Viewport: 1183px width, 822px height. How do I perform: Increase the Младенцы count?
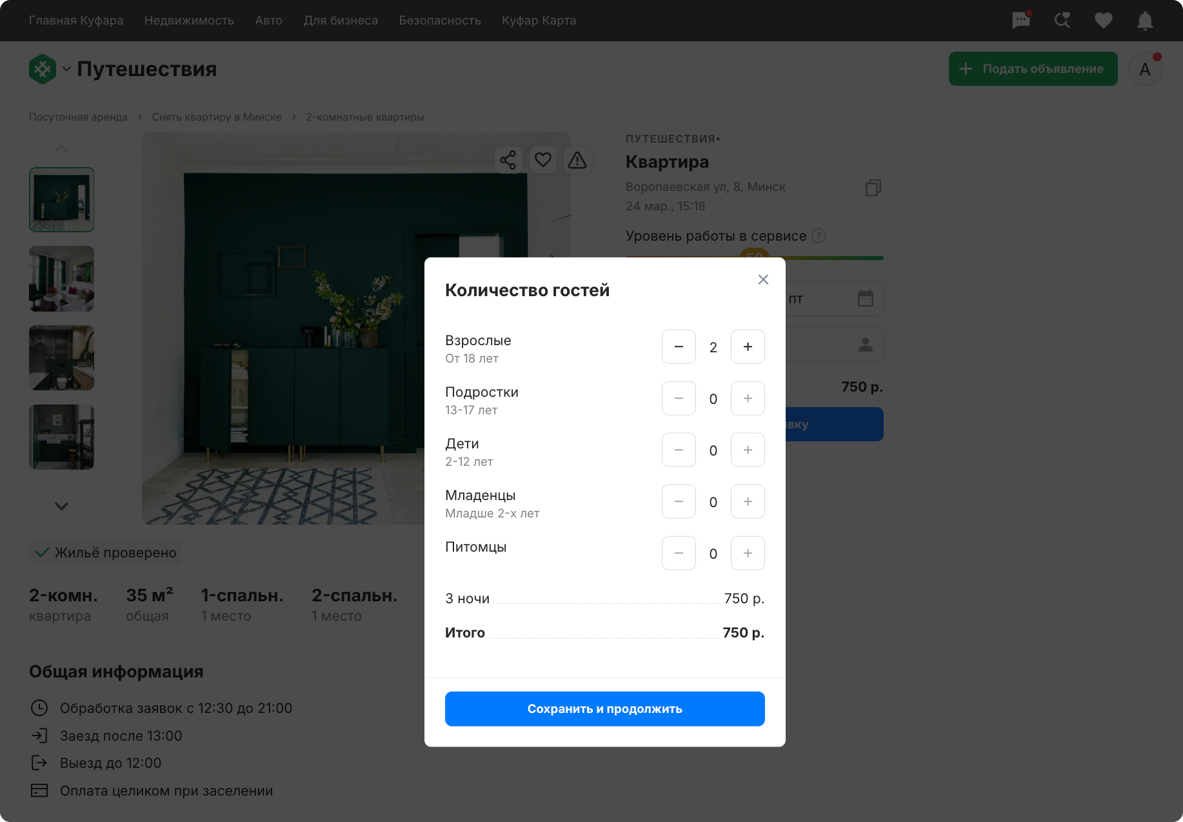[x=748, y=501]
